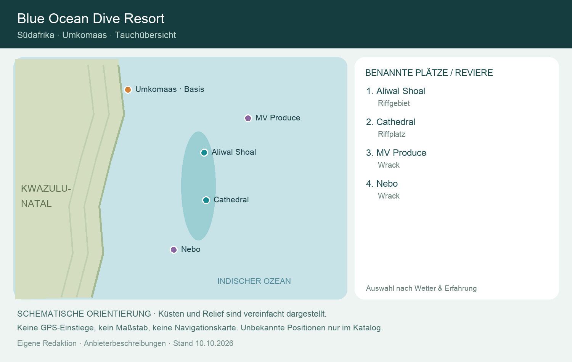
Task: Click the 'Cathedral' label on map
Action: click(x=231, y=200)
